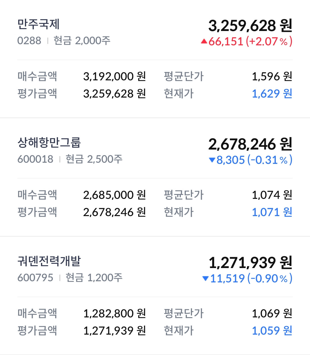Tap stock code 600018
This screenshot has height=355, width=310.
[x=35, y=159]
